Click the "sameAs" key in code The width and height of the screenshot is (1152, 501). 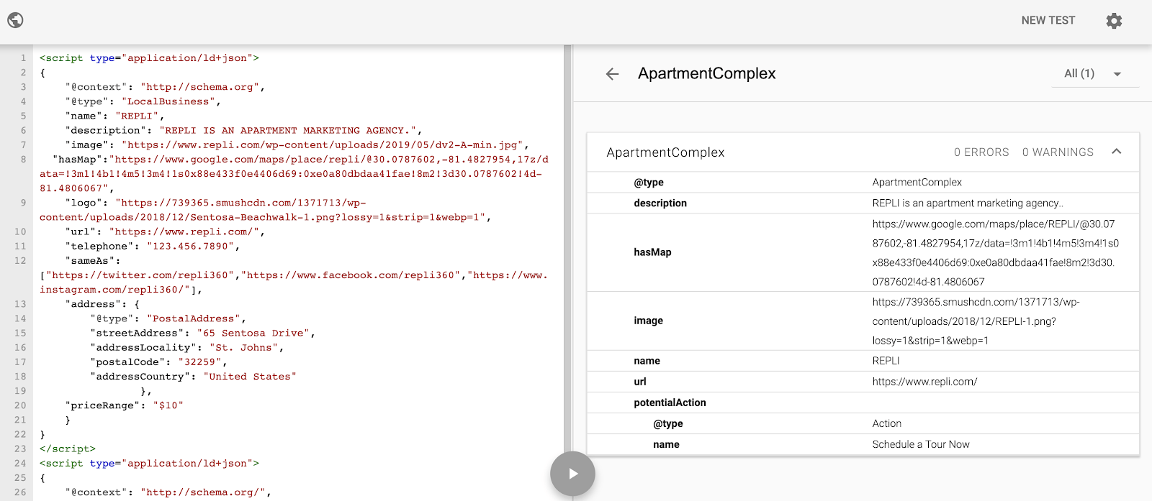90,260
